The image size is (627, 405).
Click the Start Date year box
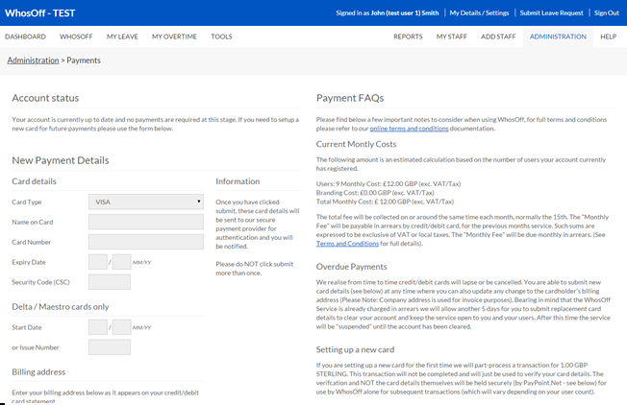121,327
